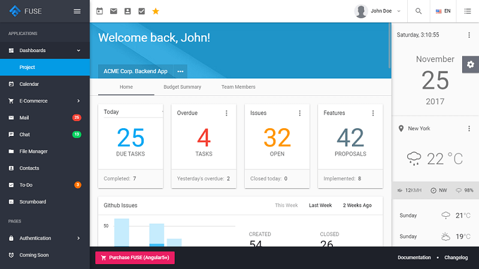Screen dimensions: 479x269
Task: Click the tallest bar in Github Issues chart
Action: click(x=122, y=232)
